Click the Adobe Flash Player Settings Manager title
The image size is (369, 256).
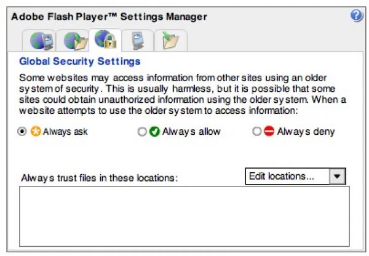[109, 16]
